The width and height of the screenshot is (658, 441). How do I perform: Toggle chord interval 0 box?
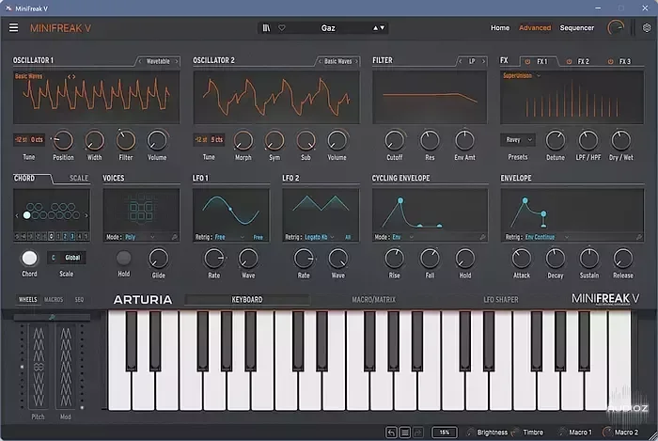click(51, 237)
